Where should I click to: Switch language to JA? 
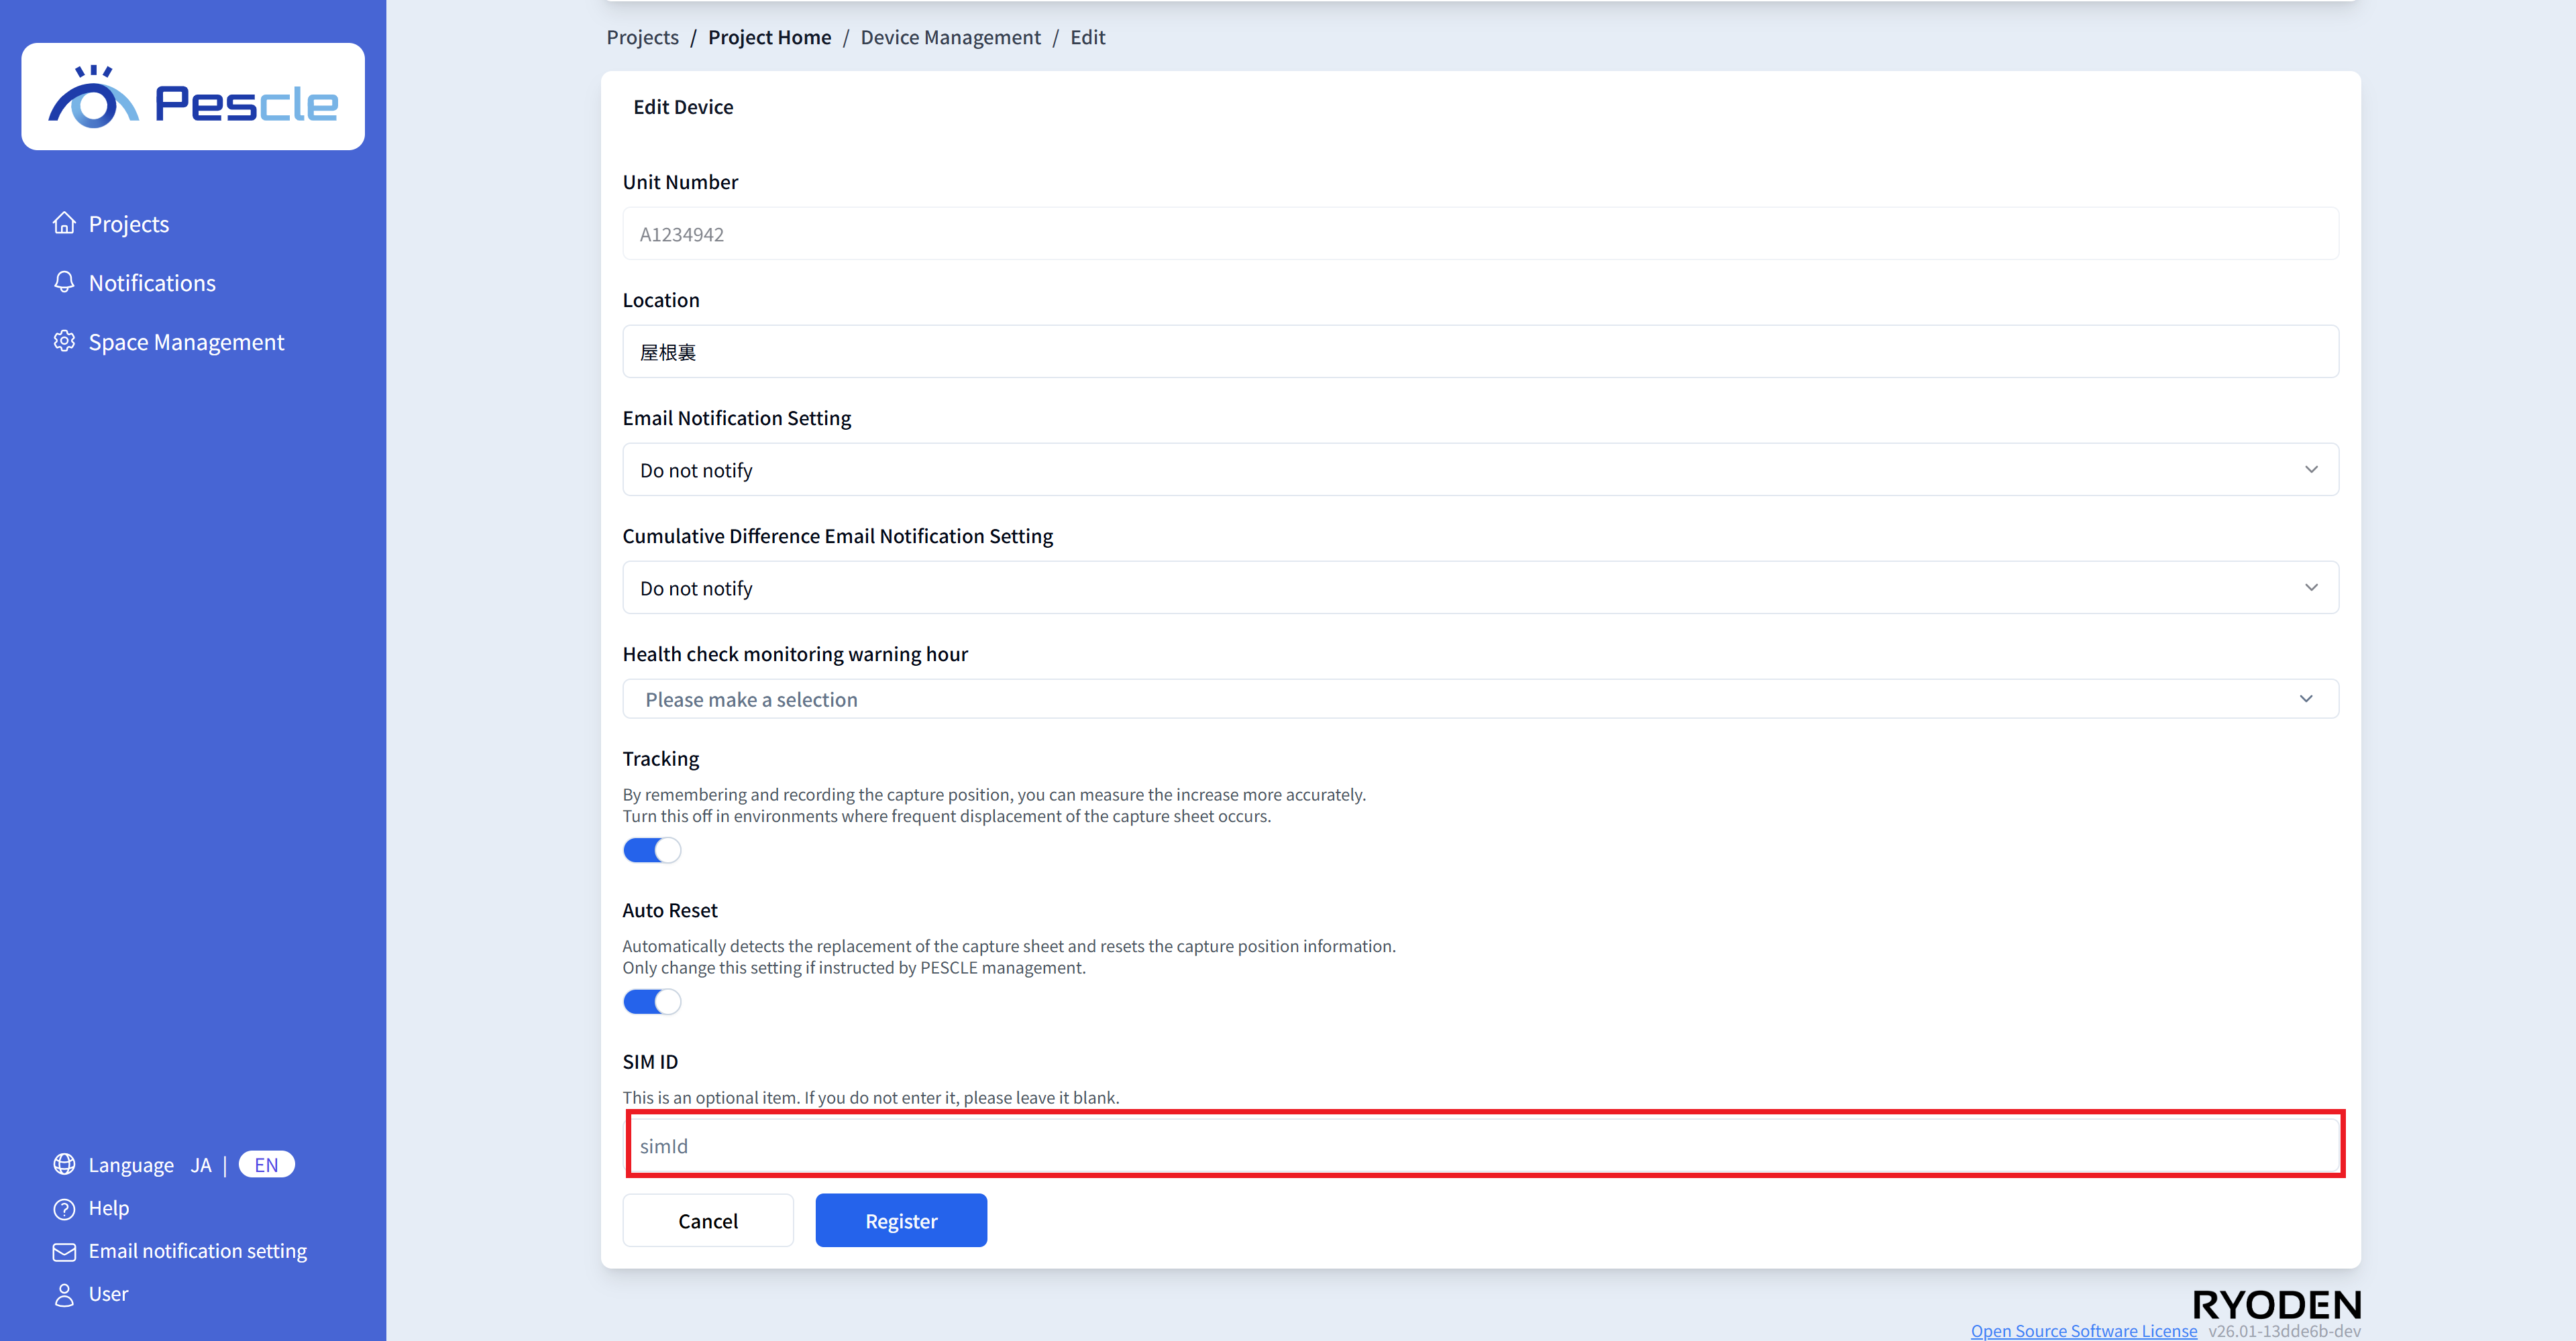click(201, 1164)
